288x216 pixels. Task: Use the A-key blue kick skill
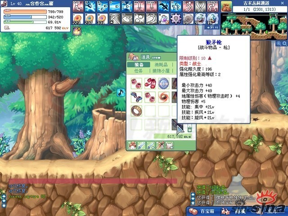(x=90, y=6)
